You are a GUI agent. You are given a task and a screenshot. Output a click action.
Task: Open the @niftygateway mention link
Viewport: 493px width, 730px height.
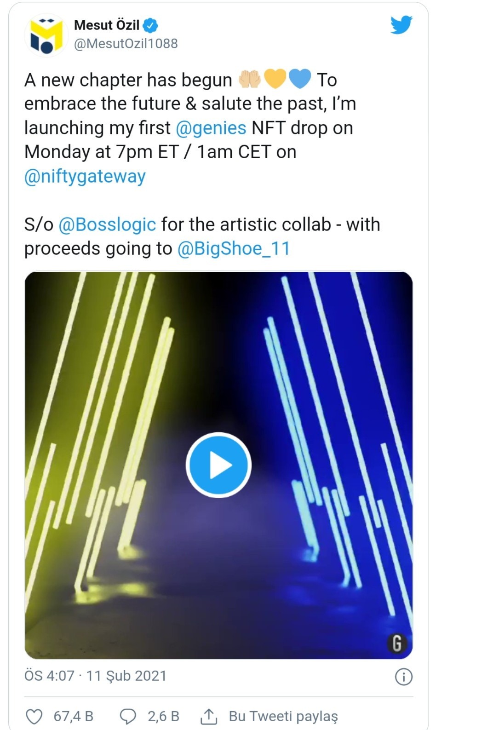(85, 176)
